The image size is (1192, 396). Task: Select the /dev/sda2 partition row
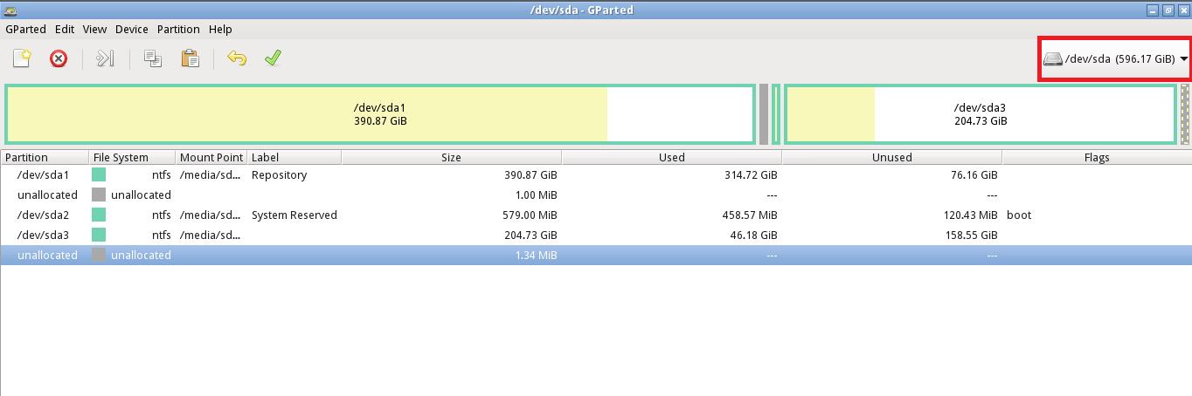coord(596,215)
